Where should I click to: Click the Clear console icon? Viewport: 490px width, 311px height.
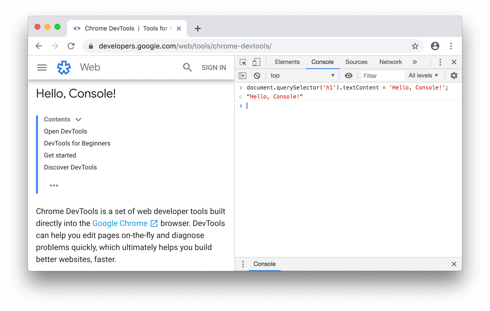pyautogui.click(x=257, y=75)
